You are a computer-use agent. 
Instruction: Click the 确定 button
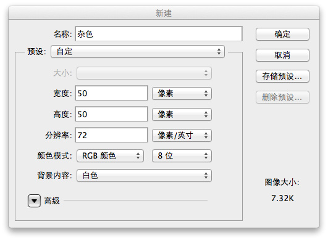point(282,34)
